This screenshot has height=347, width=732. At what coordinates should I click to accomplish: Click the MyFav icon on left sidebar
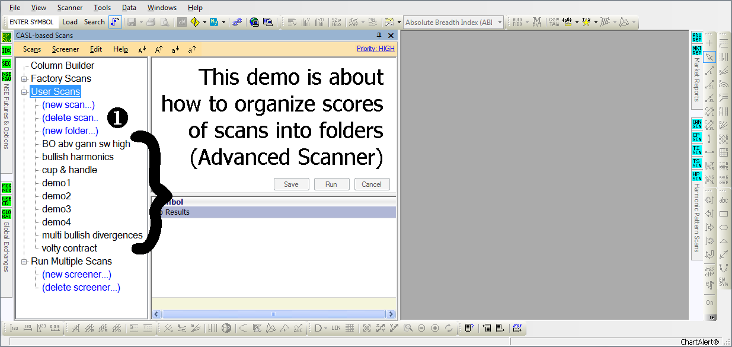pyautogui.click(x=7, y=38)
